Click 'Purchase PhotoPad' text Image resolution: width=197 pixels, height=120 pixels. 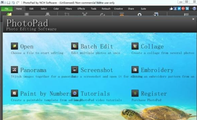point(146,100)
